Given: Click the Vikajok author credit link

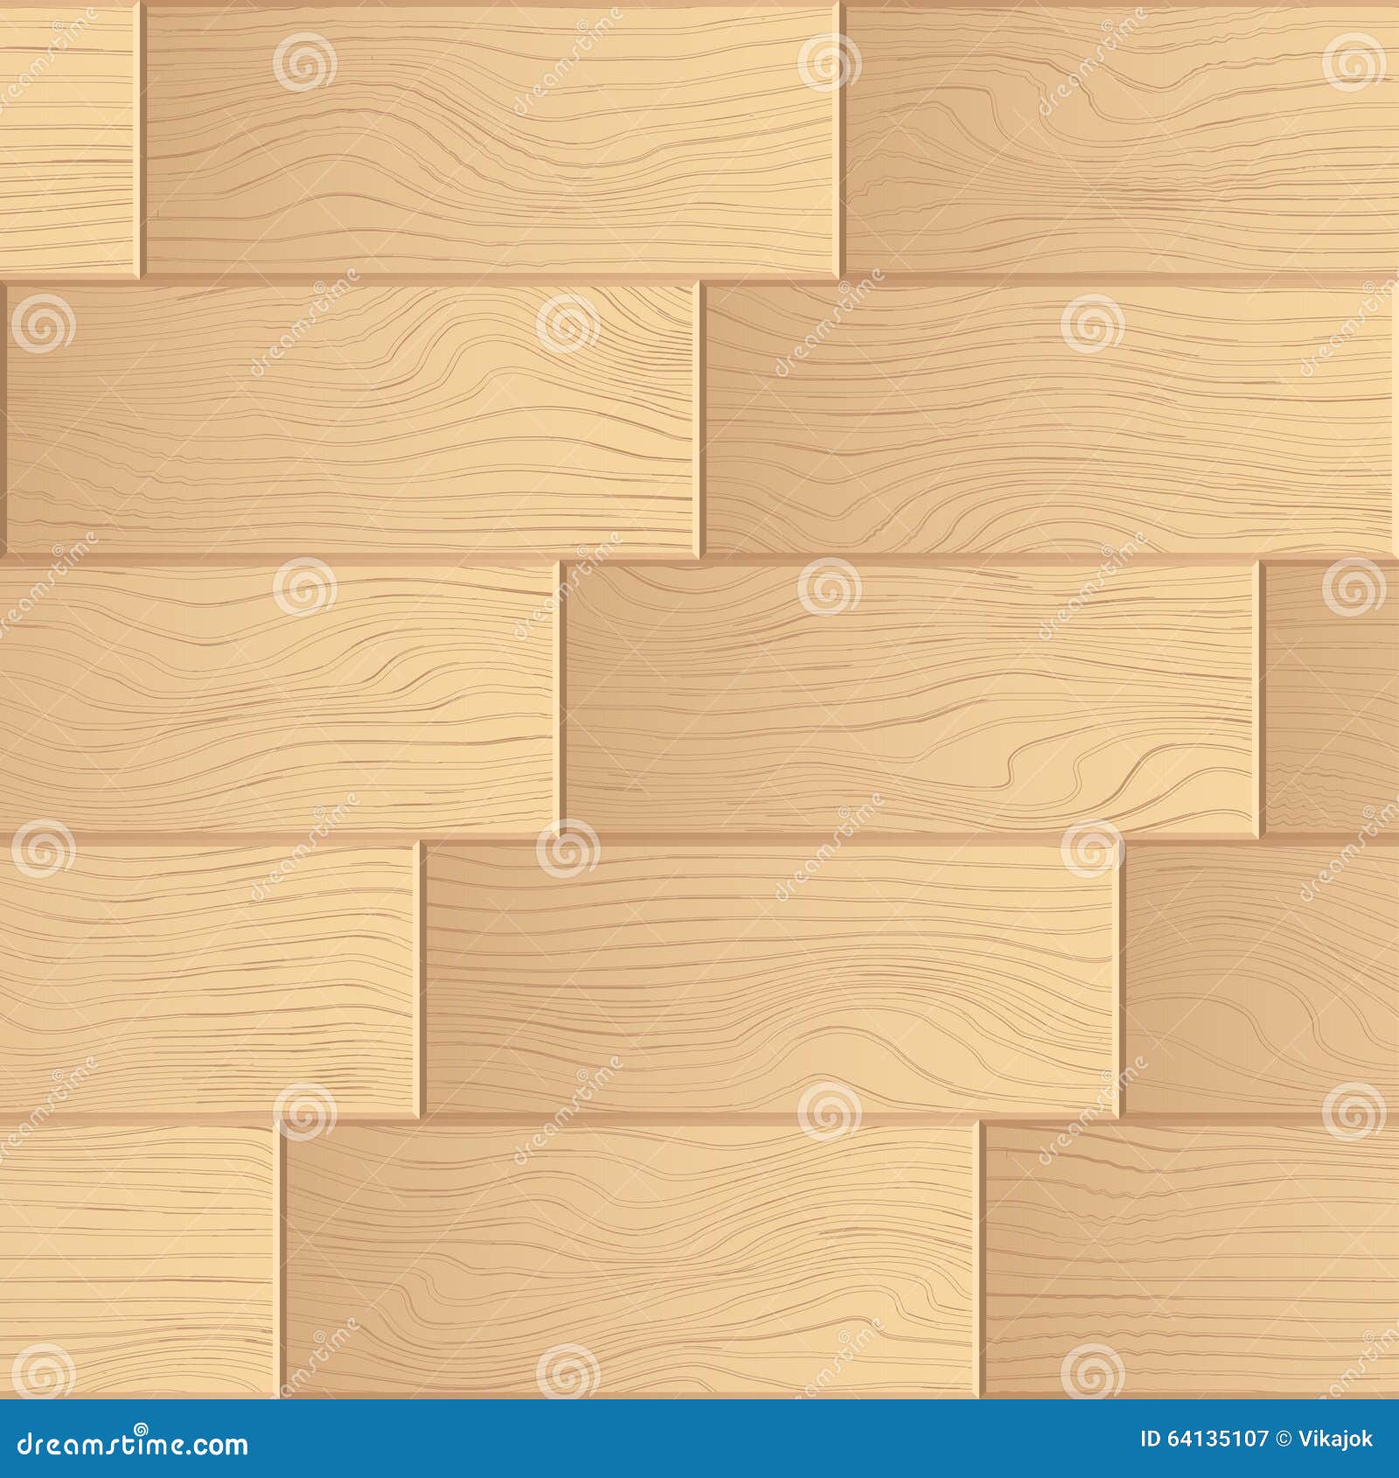Looking at the screenshot, I should click(x=1336, y=1438).
